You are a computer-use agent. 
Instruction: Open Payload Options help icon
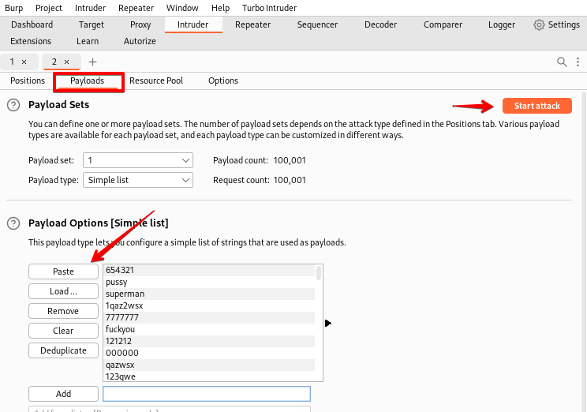coord(13,223)
